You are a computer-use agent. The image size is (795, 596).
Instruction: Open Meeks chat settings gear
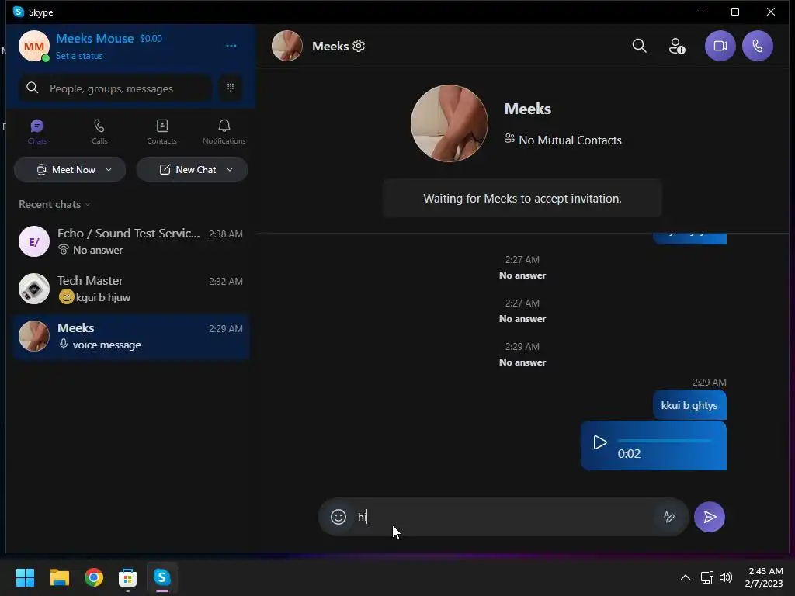359,46
